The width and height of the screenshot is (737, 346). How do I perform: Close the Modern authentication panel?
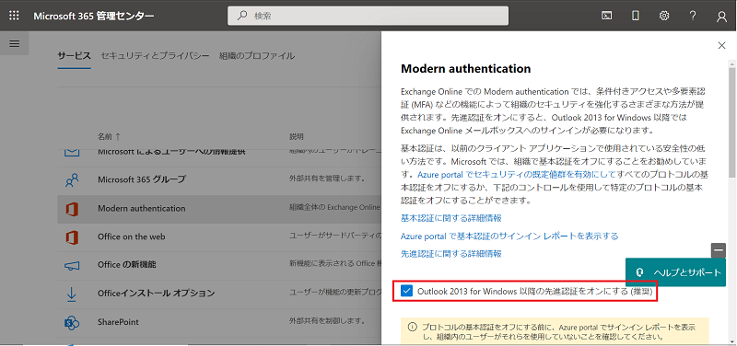click(721, 45)
